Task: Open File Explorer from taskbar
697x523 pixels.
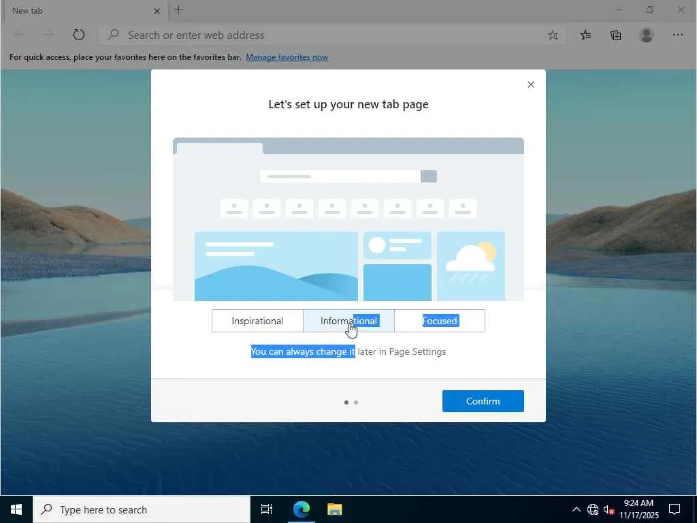Action: [335, 509]
